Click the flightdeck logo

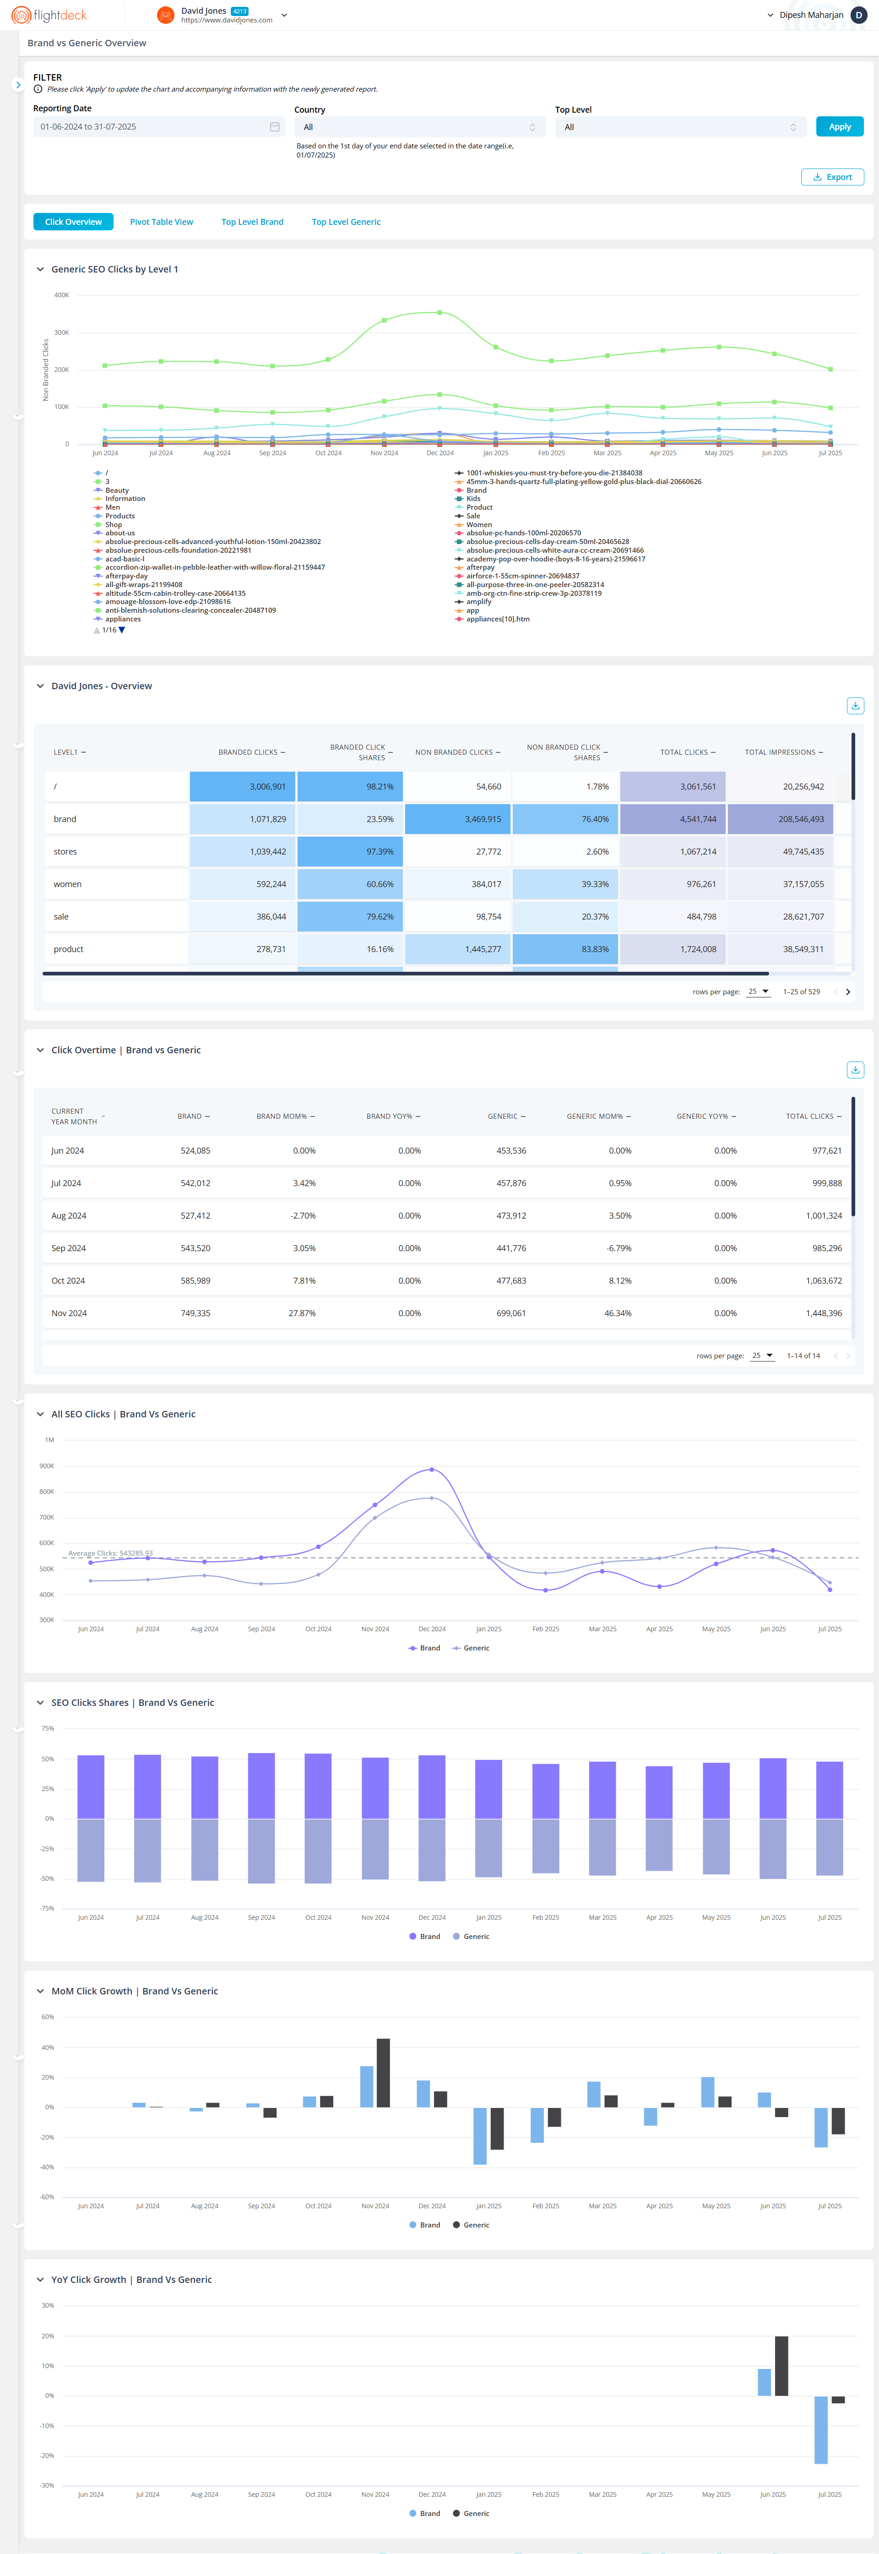tap(49, 15)
